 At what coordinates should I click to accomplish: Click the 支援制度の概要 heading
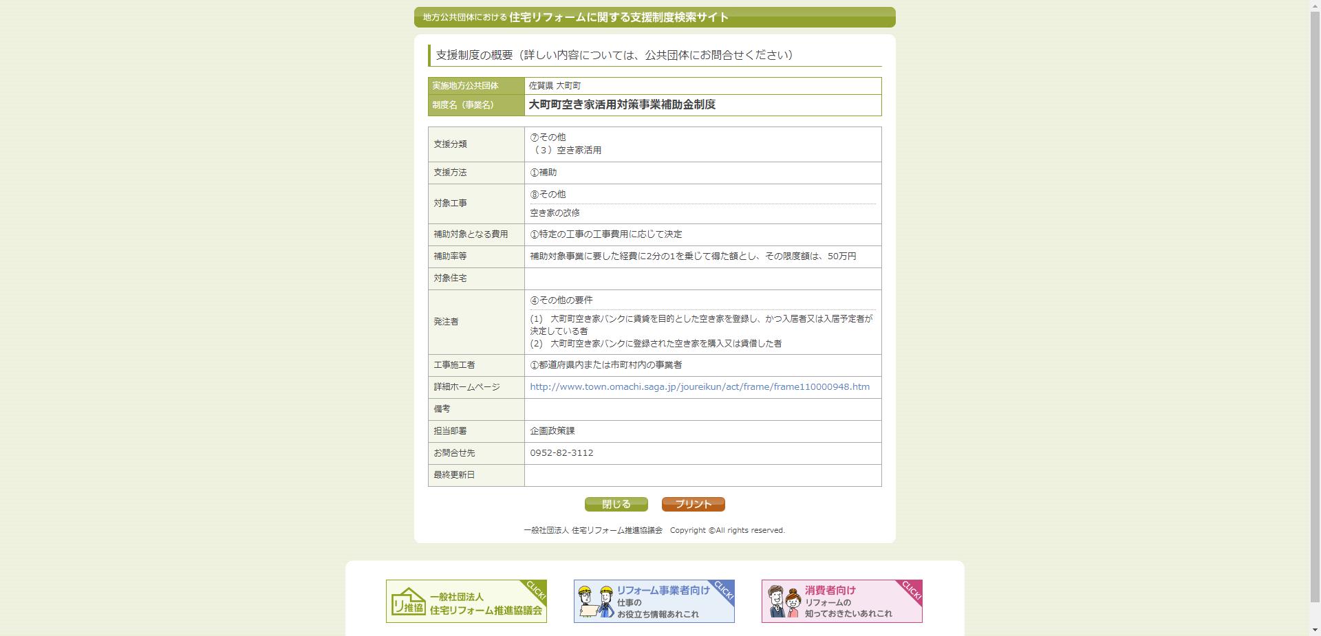[x=612, y=54]
